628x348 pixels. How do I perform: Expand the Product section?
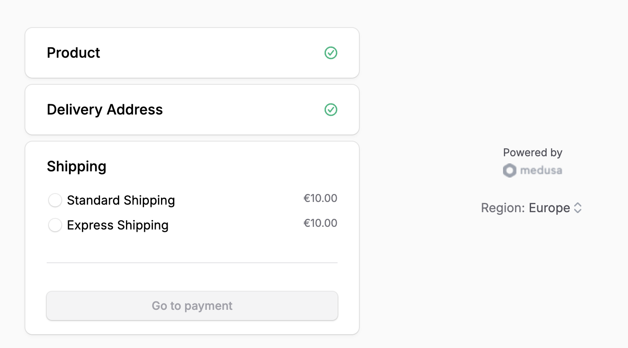pyautogui.click(x=73, y=53)
